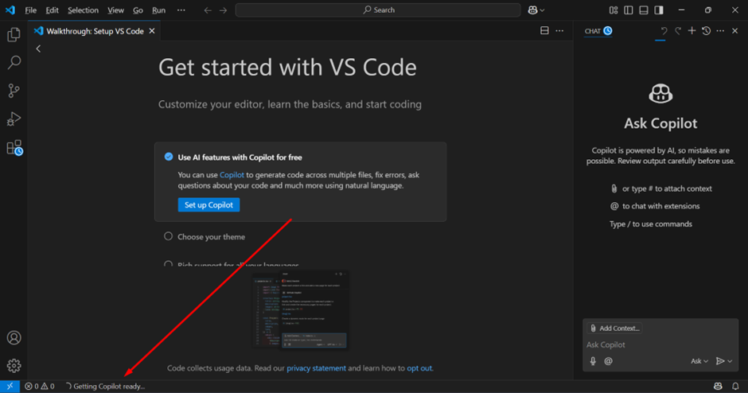Toggle the bottom panel

[x=644, y=10]
